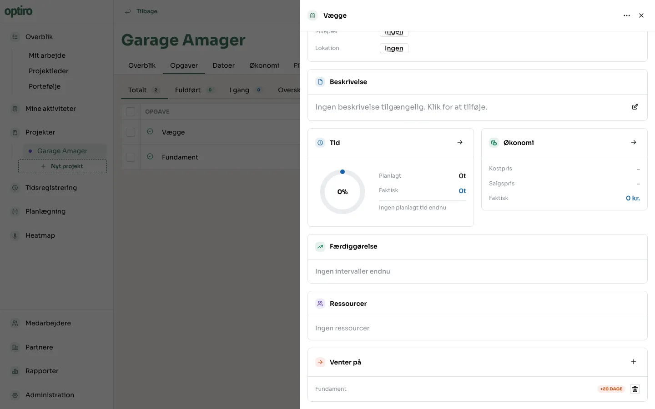Viewport: 655px width, 409px height.
Task: Open Portefølje in sidebar
Action: click(x=45, y=86)
